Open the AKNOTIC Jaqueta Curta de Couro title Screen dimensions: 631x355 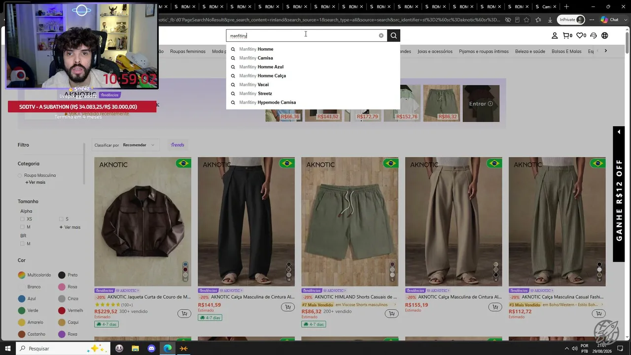[x=149, y=297]
